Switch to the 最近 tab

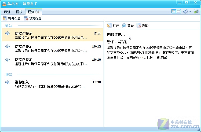coord(7,12)
